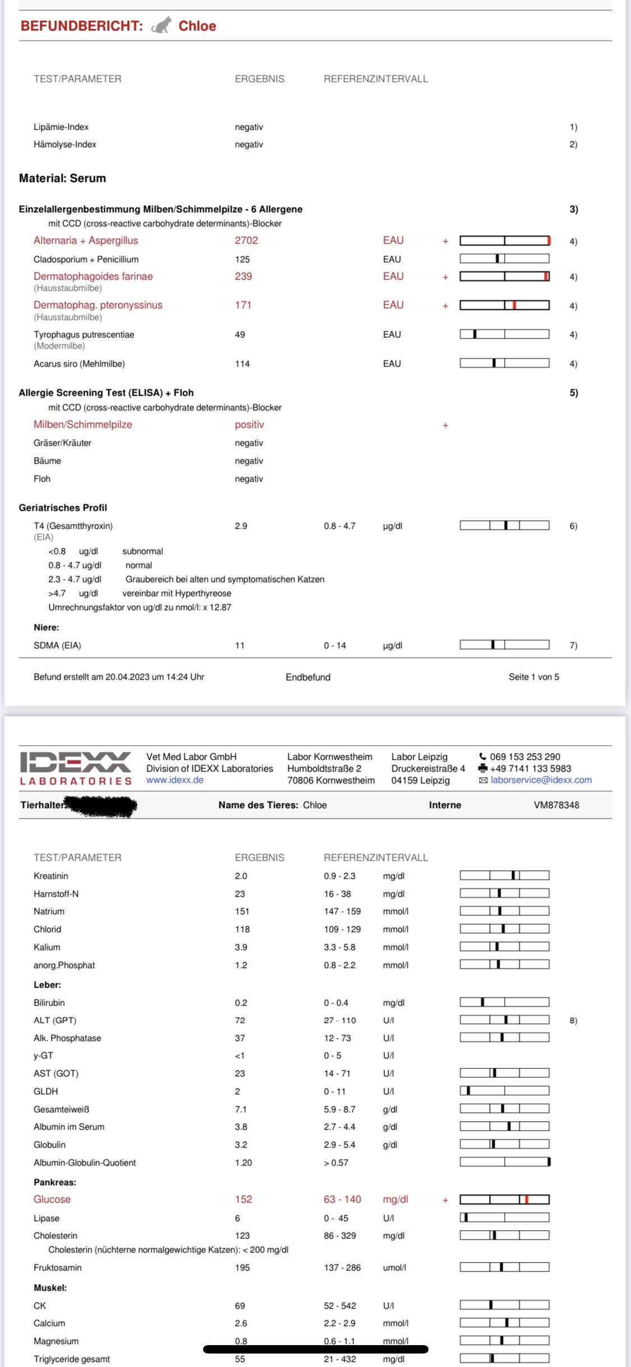The image size is (631, 1367).
Task: Click the 'Befund erstellt am 20.04.2023' text
Action: (119, 677)
